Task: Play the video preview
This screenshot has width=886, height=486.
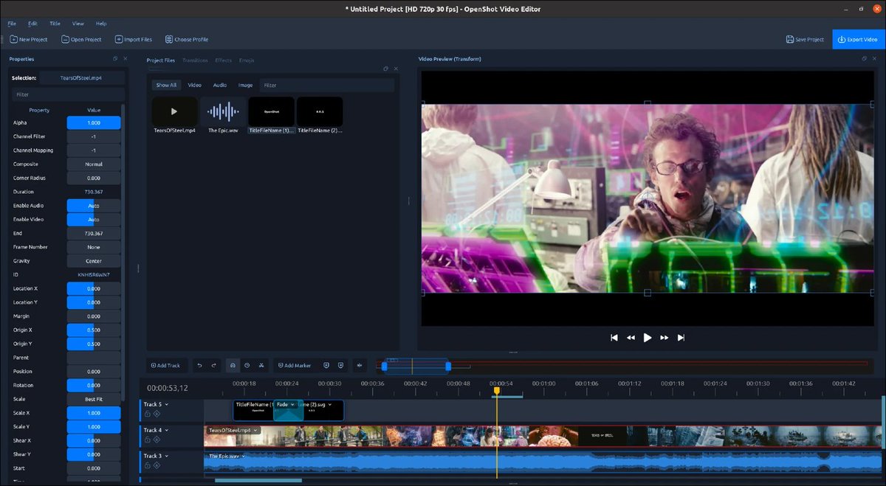Action: pyautogui.click(x=648, y=338)
